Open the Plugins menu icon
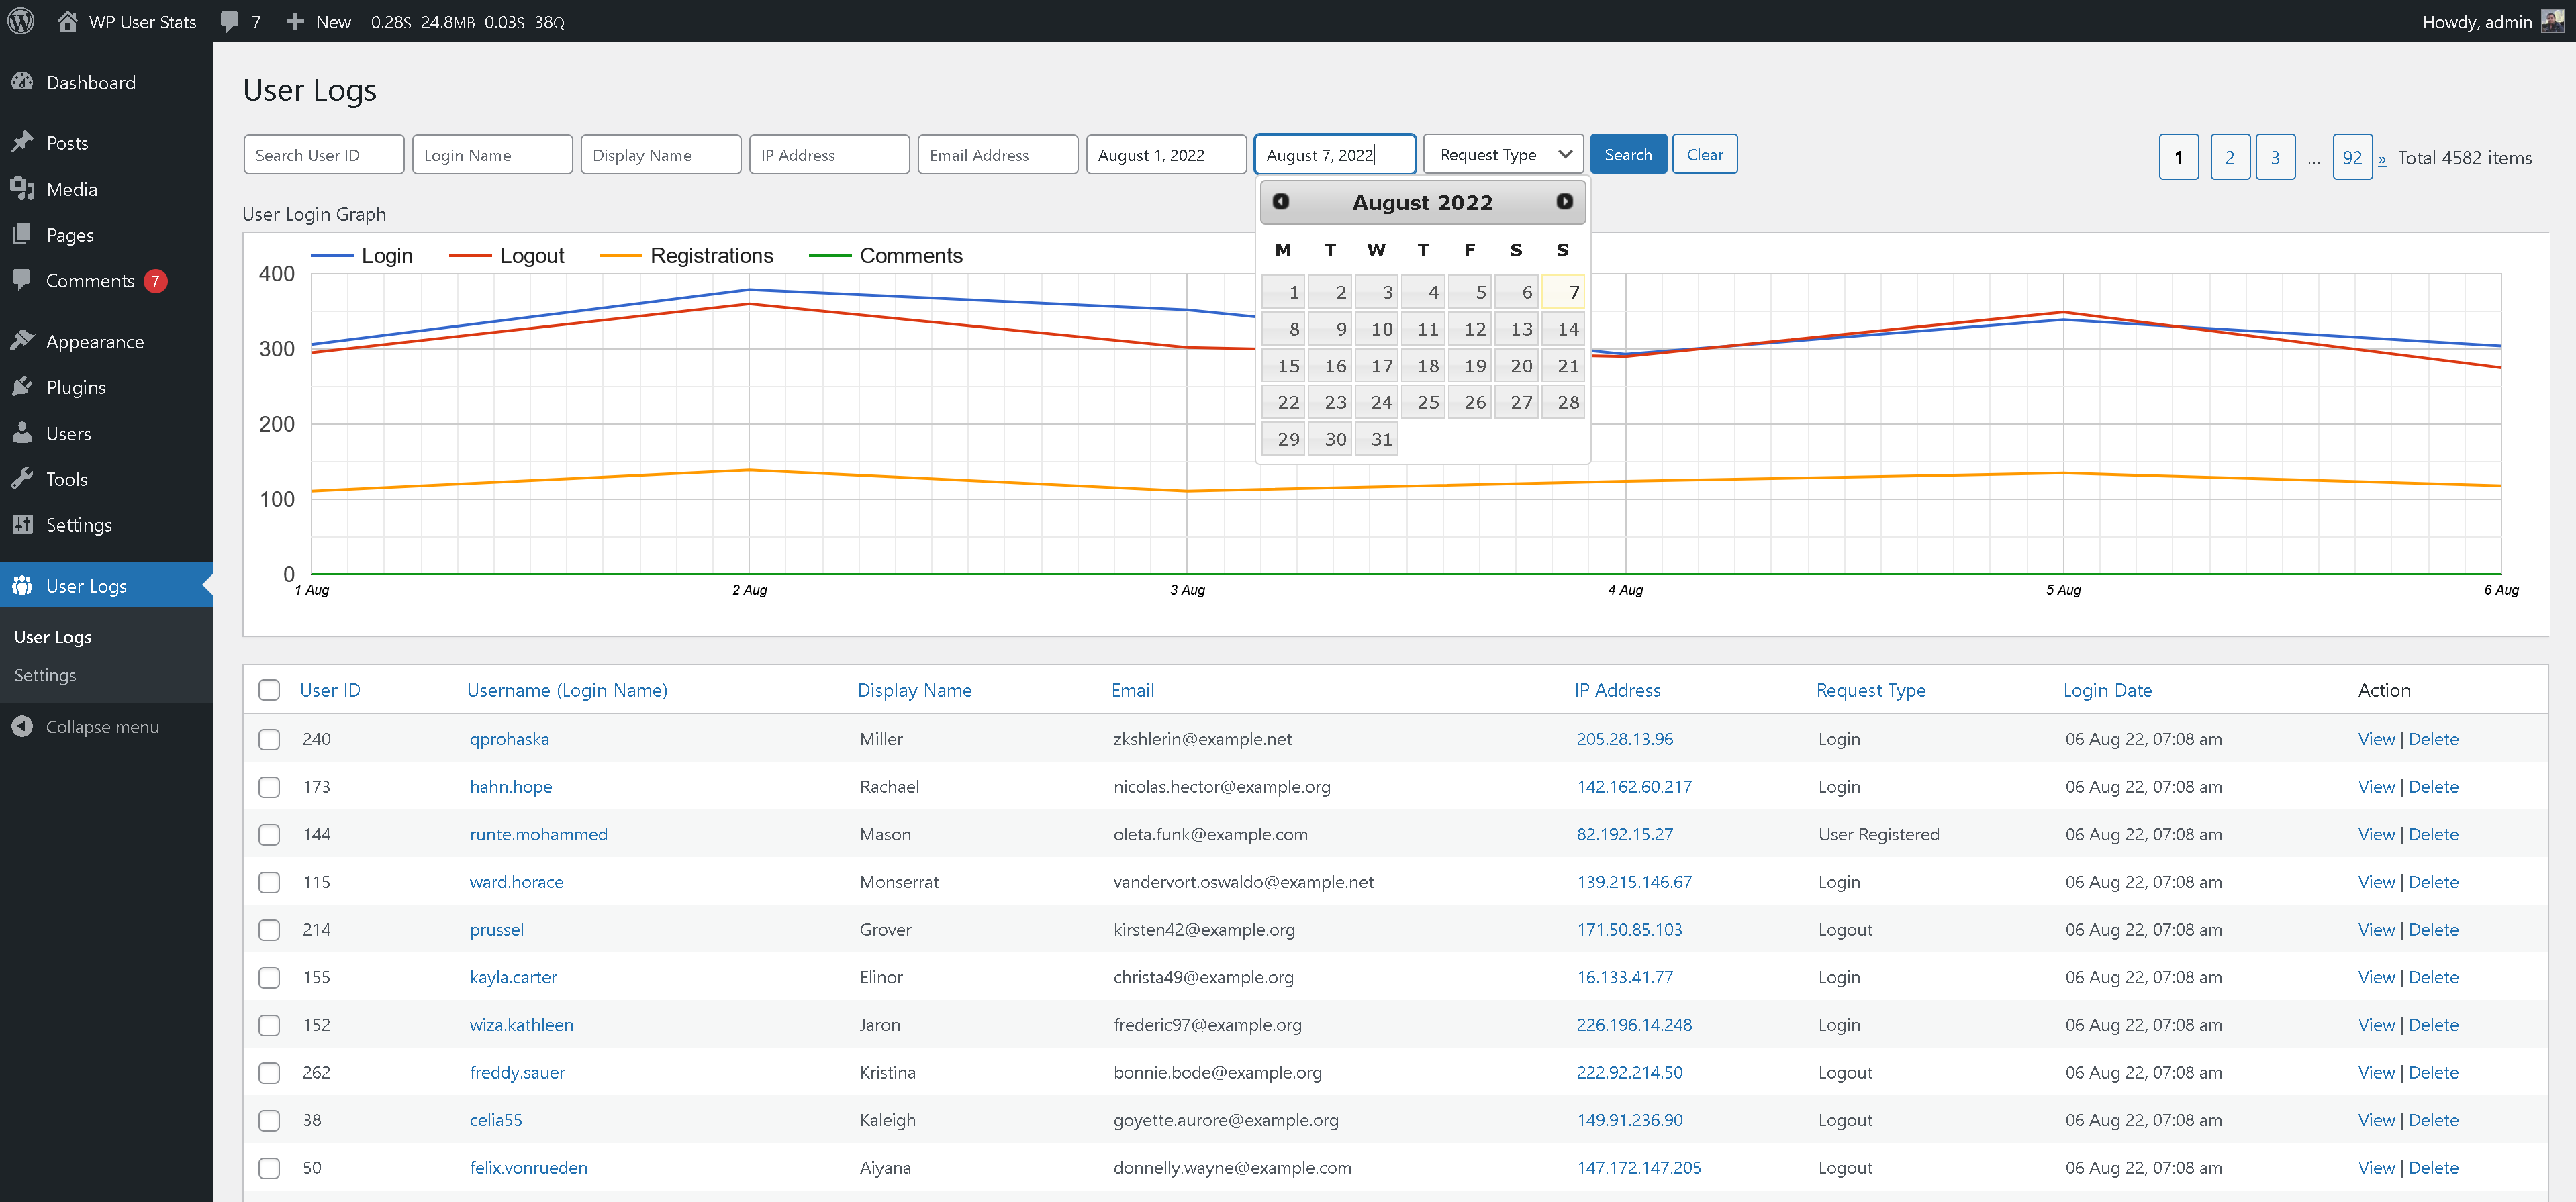 (x=22, y=387)
